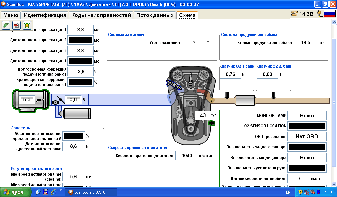The height and width of the screenshot is (197, 337).
Task: Click the green turtle toolbar icon
Action: (x=27, y=25)
